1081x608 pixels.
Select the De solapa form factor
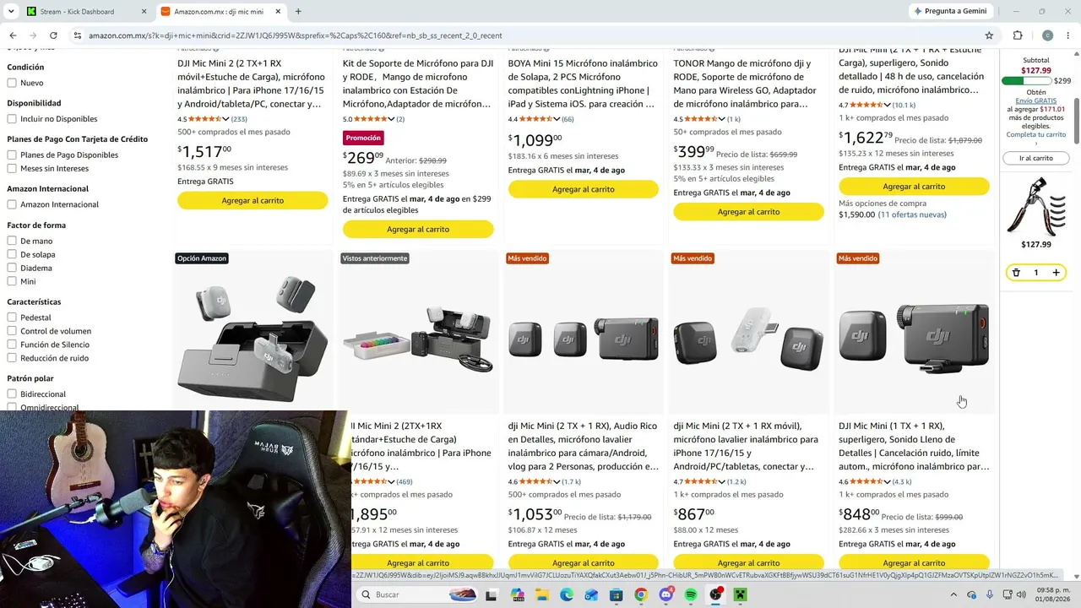tap(12, 255)
